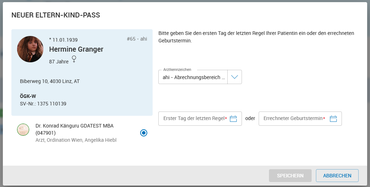Click the female gender symbol icon
Screen dimensions: 370x187
(74, 59)
